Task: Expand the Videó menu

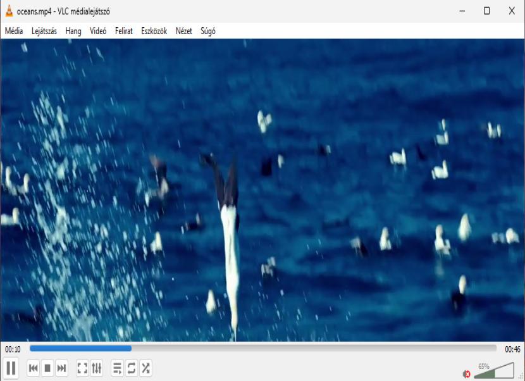Action: [x=98, y=31]
